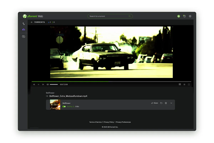Mute the video volume speaker icon

47,84
